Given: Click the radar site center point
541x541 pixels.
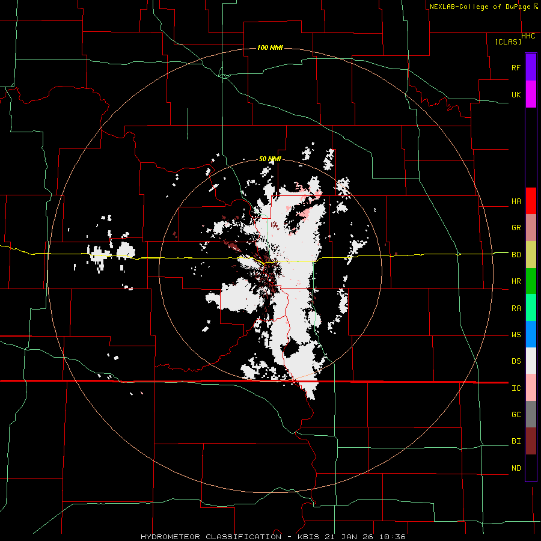Looking at the screenshot, I should (x=270, y=270).
